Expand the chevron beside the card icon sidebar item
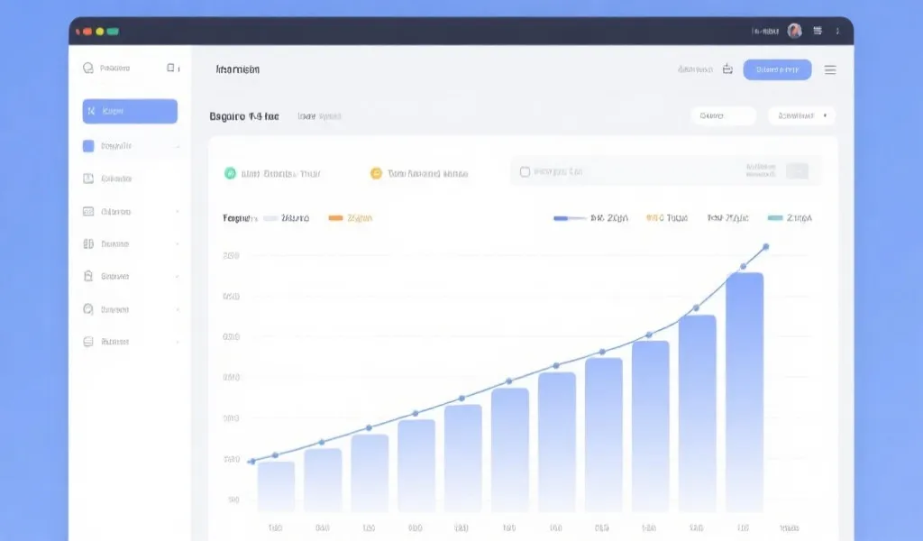Screen dimensions: 923x541 point(178,212)
